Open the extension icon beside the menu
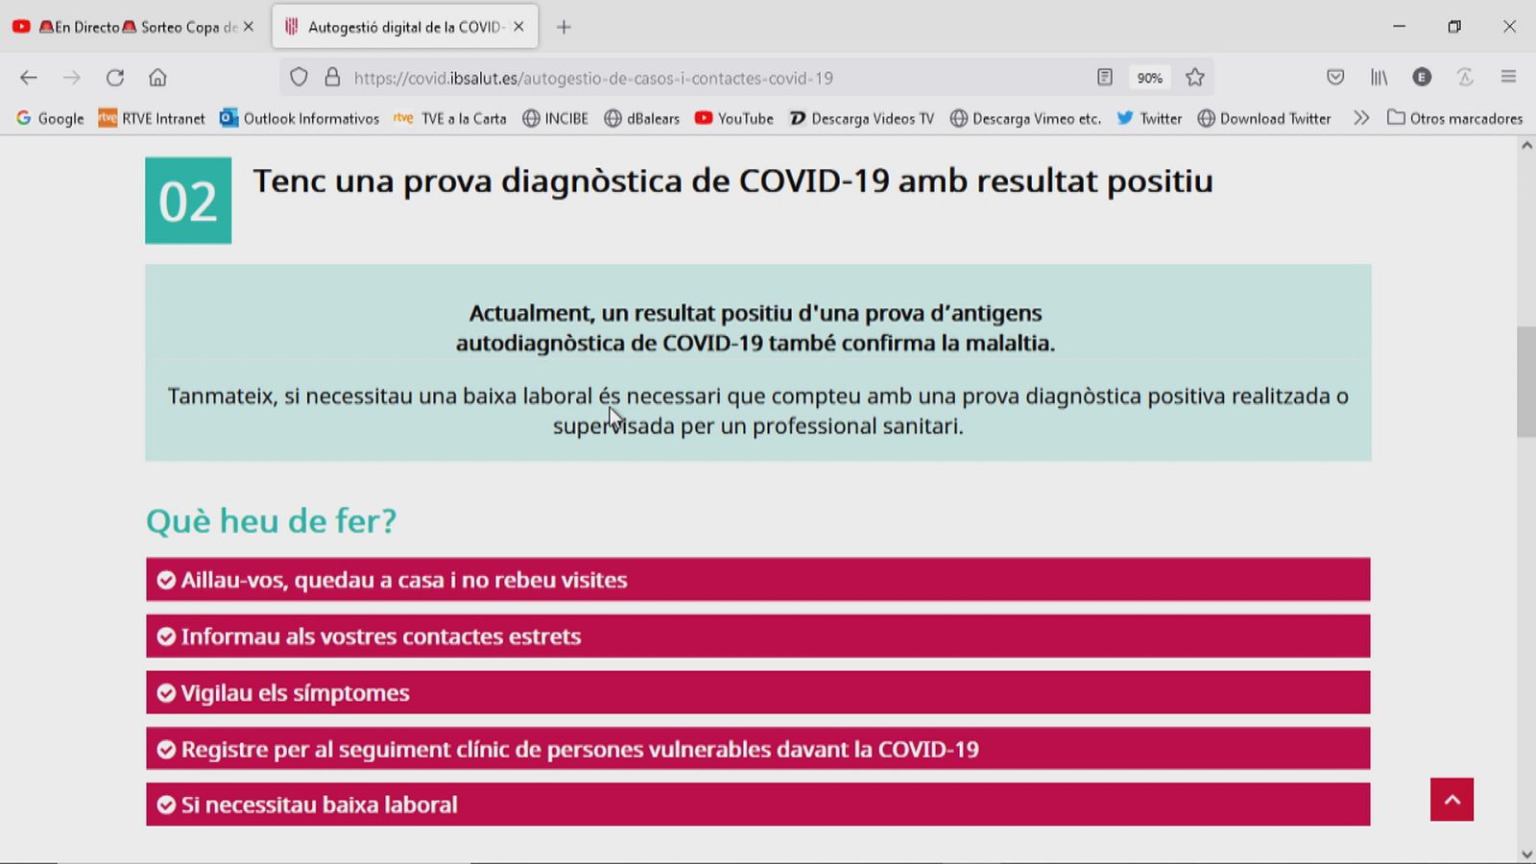The height and width of the screenshot is (864, 1536). pos(1465,78)
